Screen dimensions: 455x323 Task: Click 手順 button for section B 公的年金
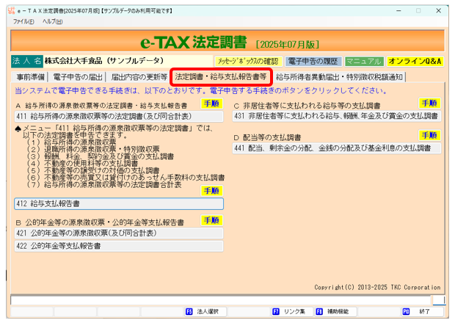pos(211,220)
